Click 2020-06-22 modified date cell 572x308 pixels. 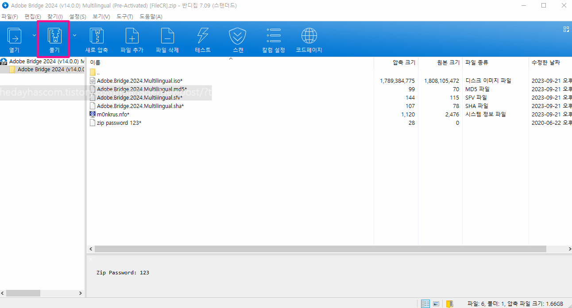pos(552,123)
